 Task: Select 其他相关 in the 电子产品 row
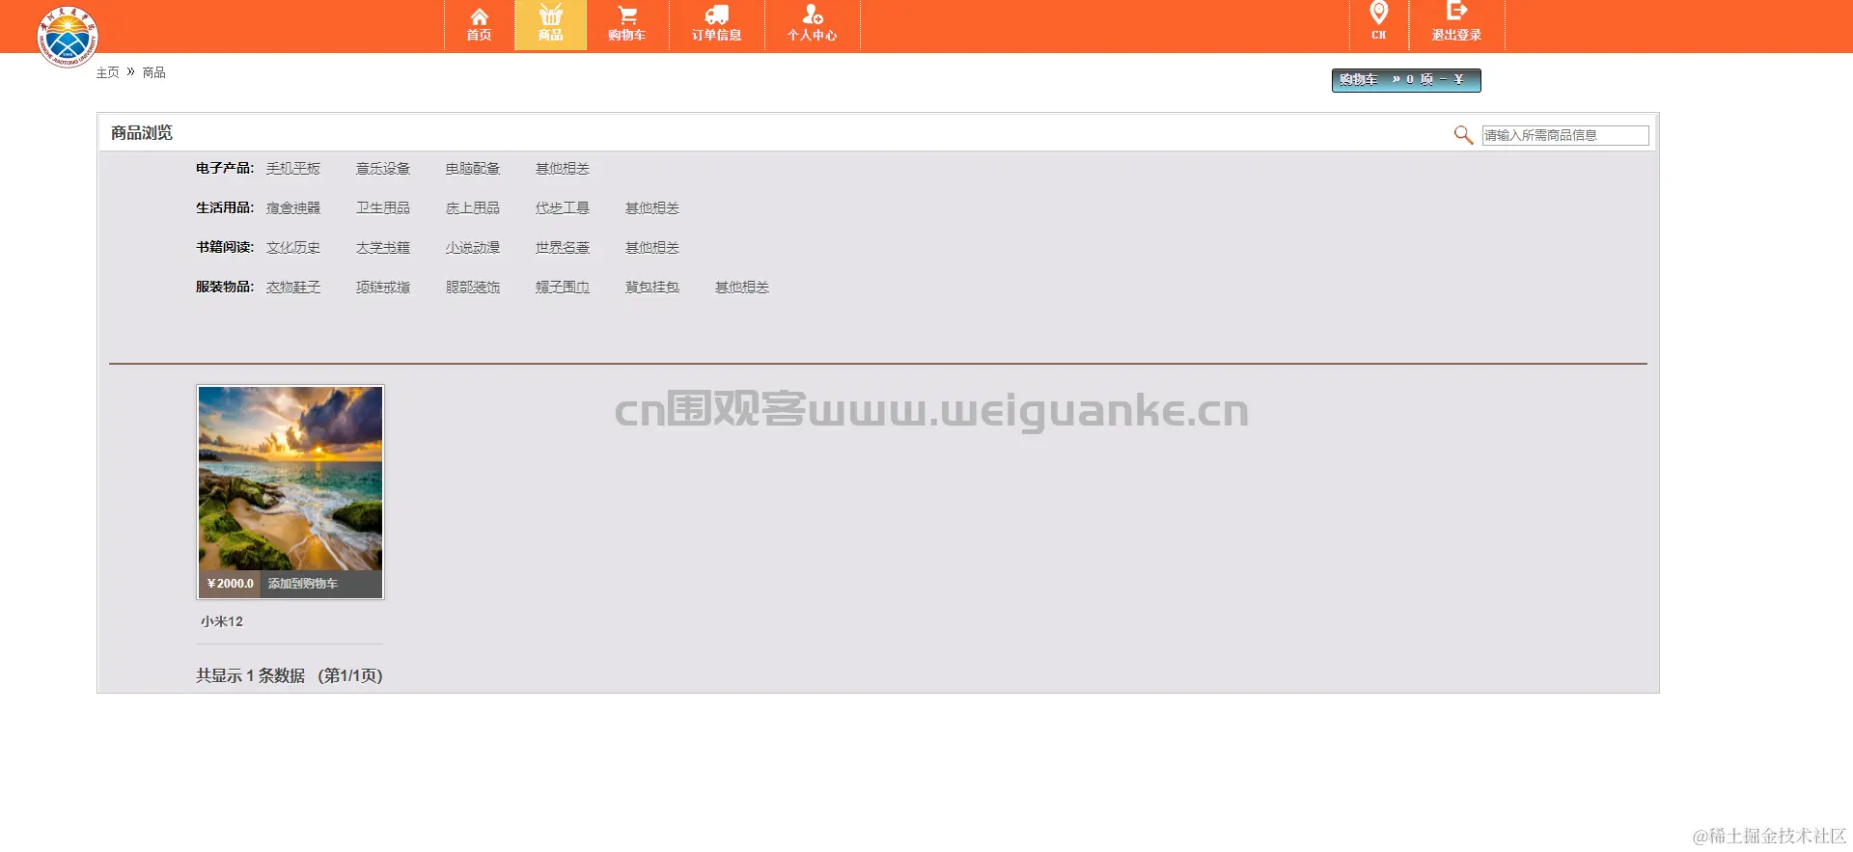[x=563, y=169]
